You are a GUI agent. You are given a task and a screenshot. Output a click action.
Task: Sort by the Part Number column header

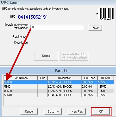click(x=21, y=78)
